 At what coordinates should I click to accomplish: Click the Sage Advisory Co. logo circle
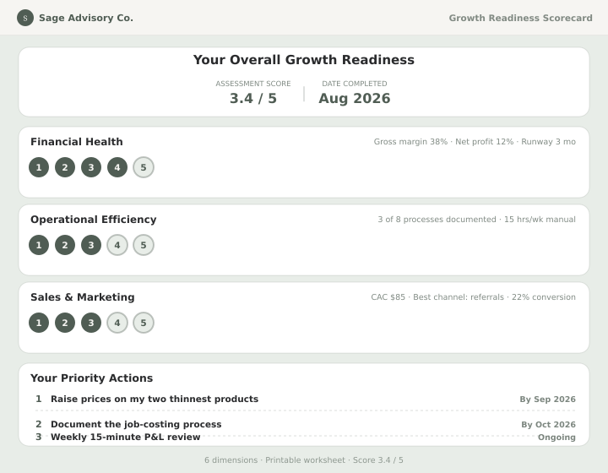tap(25, 18)
